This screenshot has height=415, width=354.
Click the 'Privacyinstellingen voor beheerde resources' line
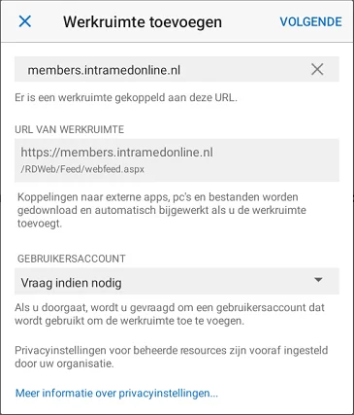[172, 350]
